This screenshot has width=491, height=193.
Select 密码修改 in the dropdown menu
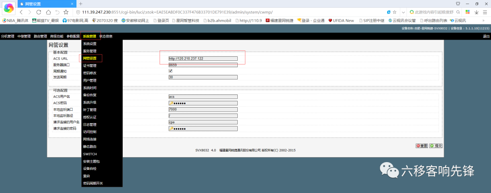point(90,73)
